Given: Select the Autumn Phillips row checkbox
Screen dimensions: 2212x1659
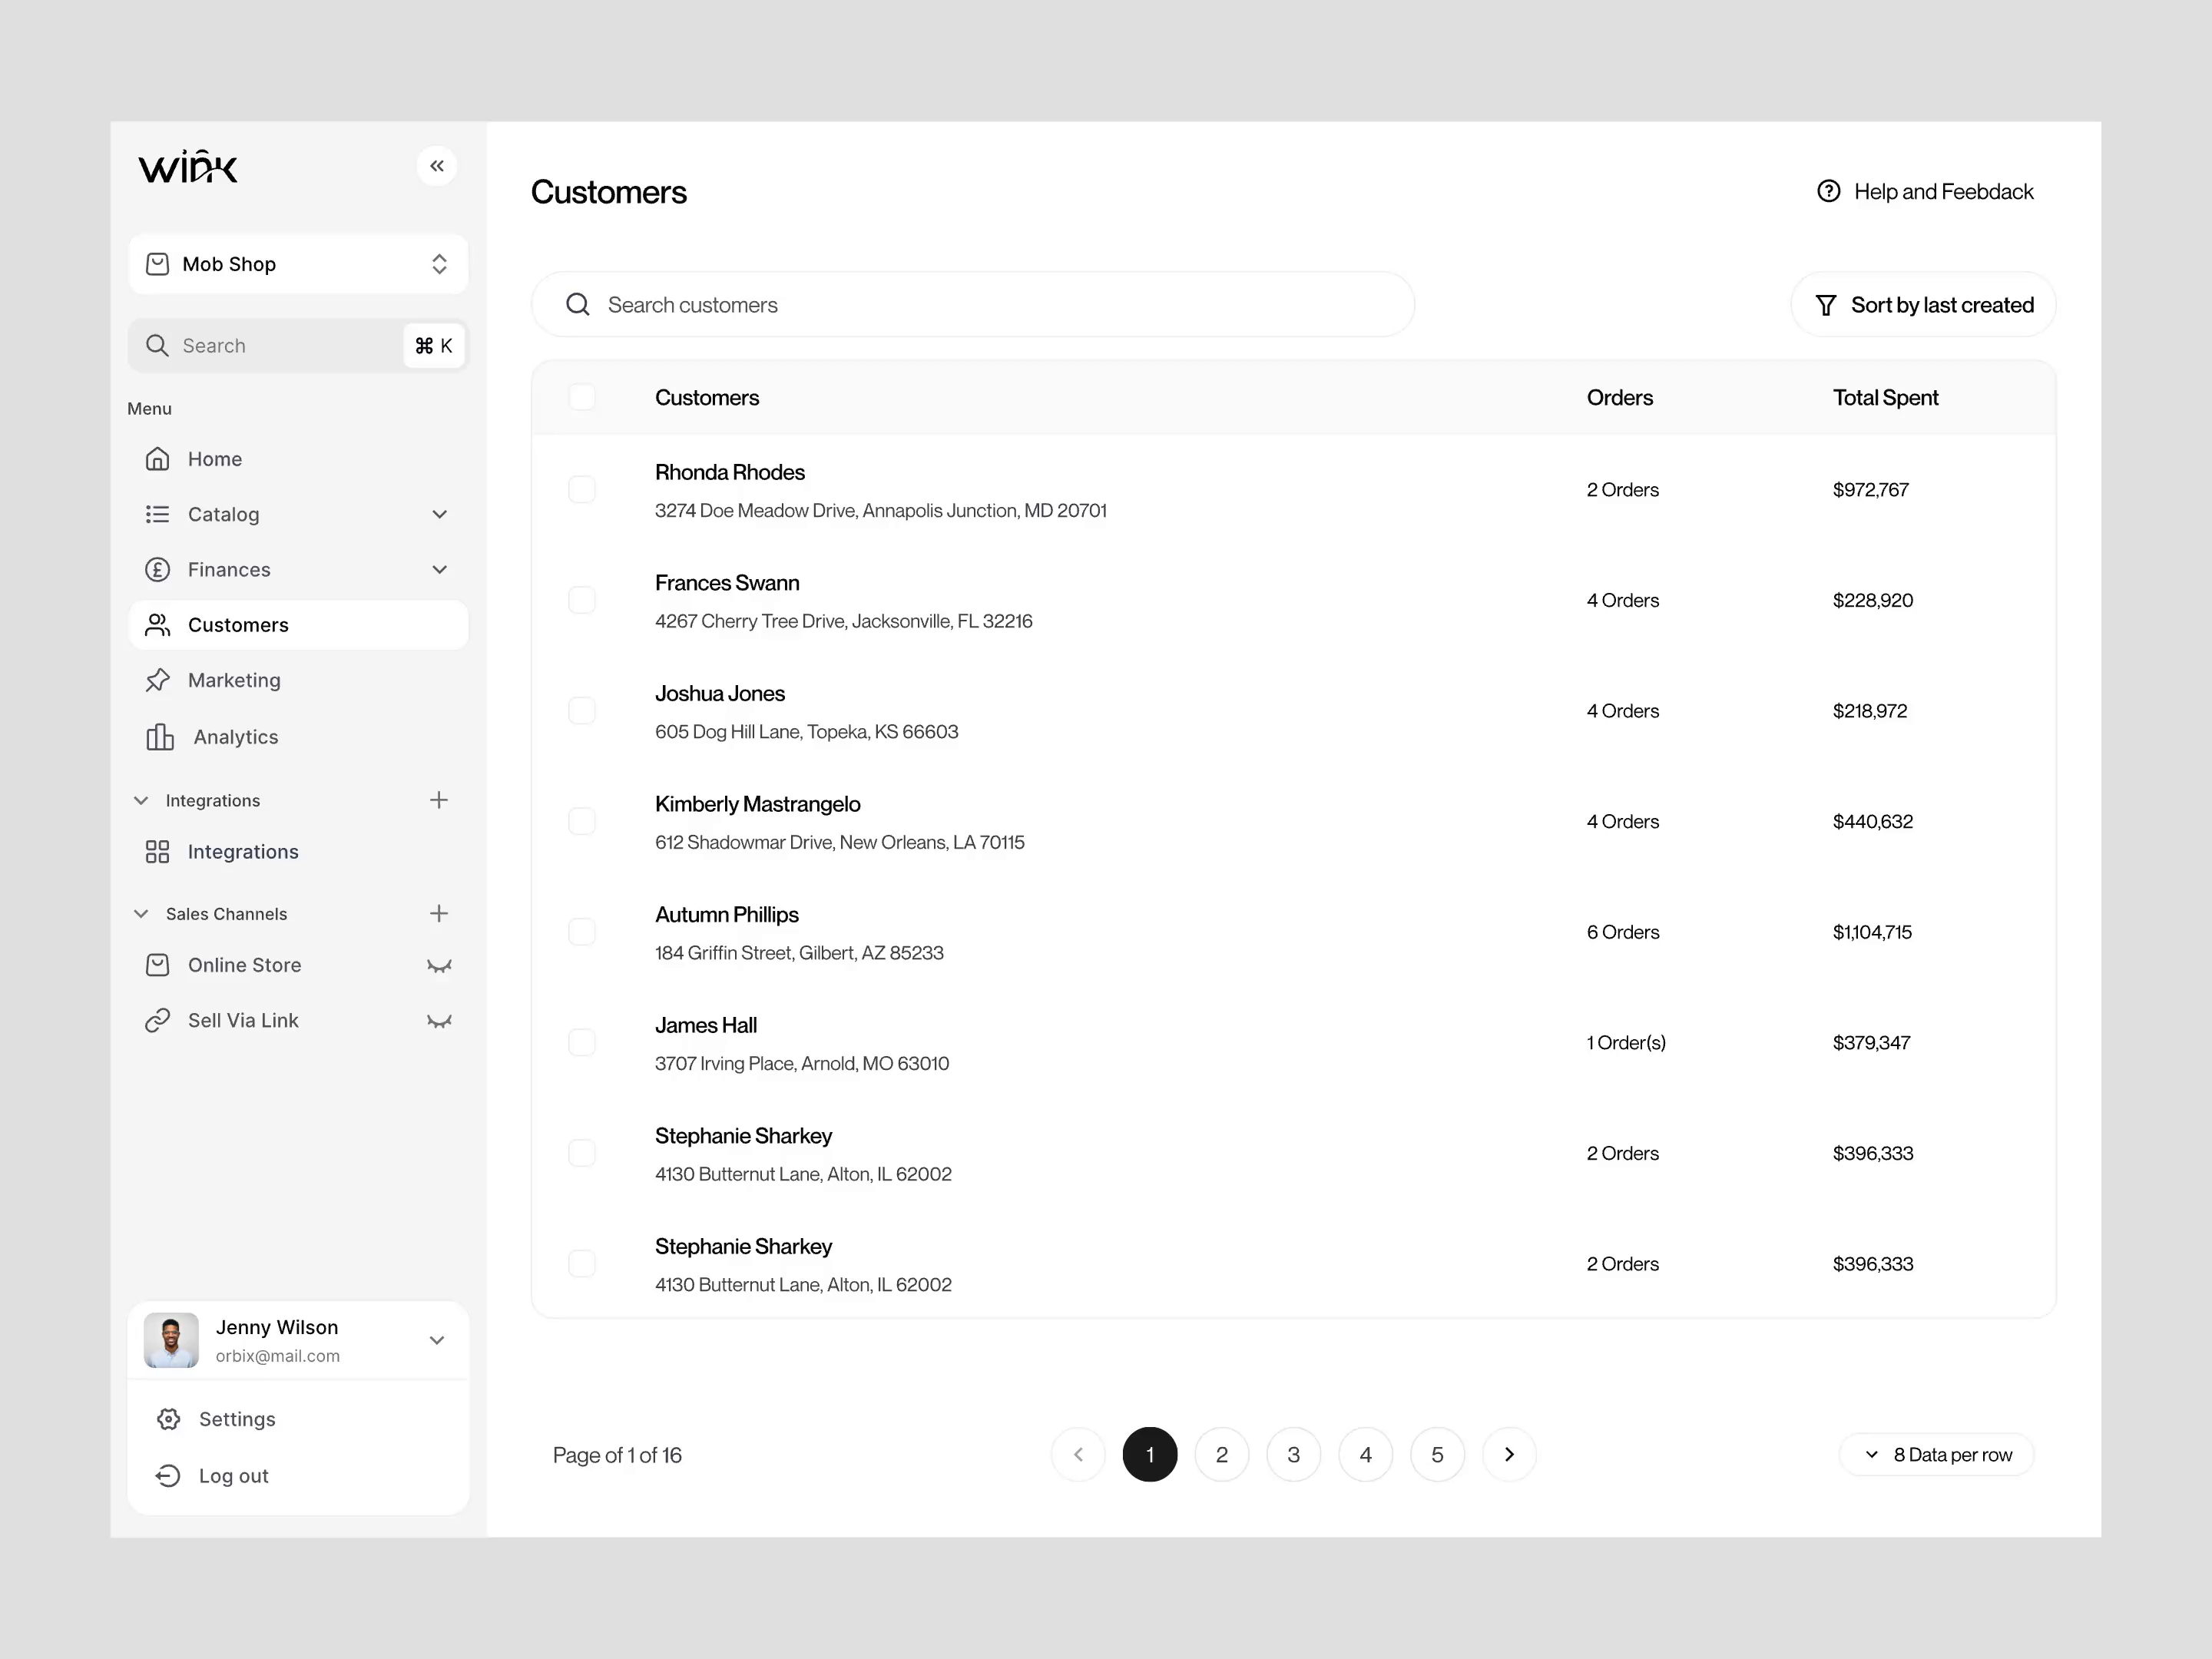Looking at the screenshot, I should (582, 932).
